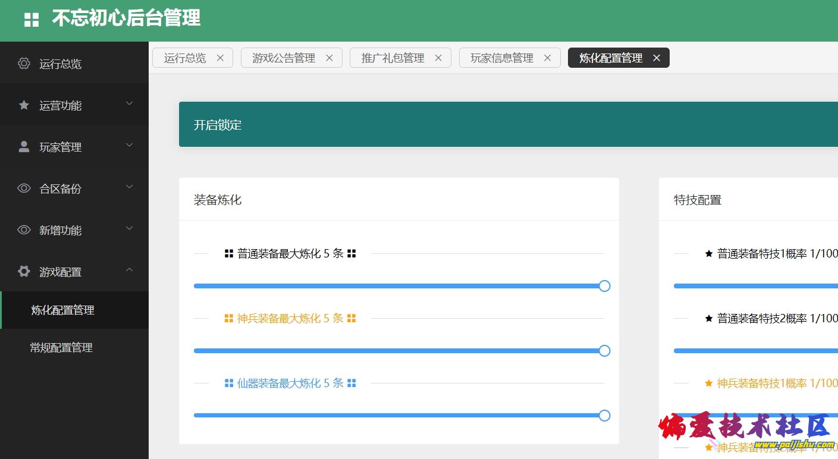Click the gear icon next to 游戏配置
Viewport: 838px width, 459px height.
(x=24, y=272)
